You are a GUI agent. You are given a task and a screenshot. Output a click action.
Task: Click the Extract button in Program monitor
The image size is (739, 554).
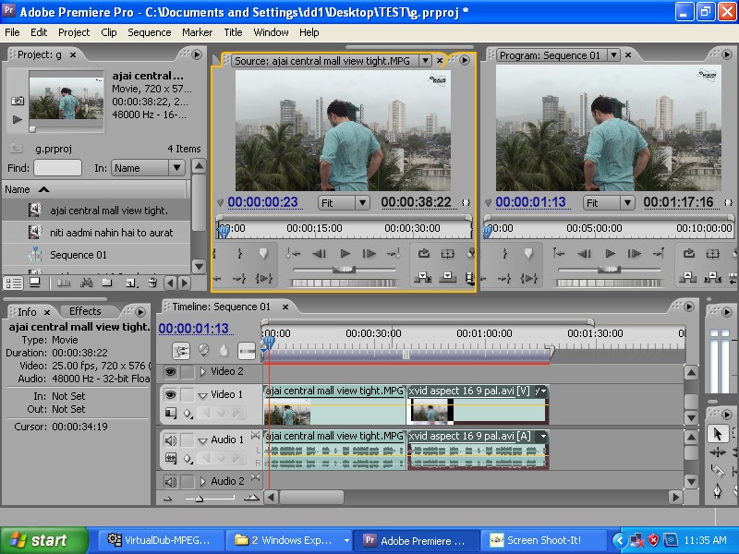(x=712, y=278)
